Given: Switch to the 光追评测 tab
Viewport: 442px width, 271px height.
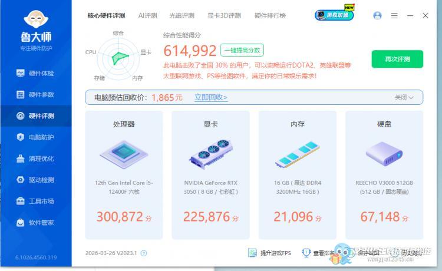Looking at the screenshot, I should coord(182,16).
